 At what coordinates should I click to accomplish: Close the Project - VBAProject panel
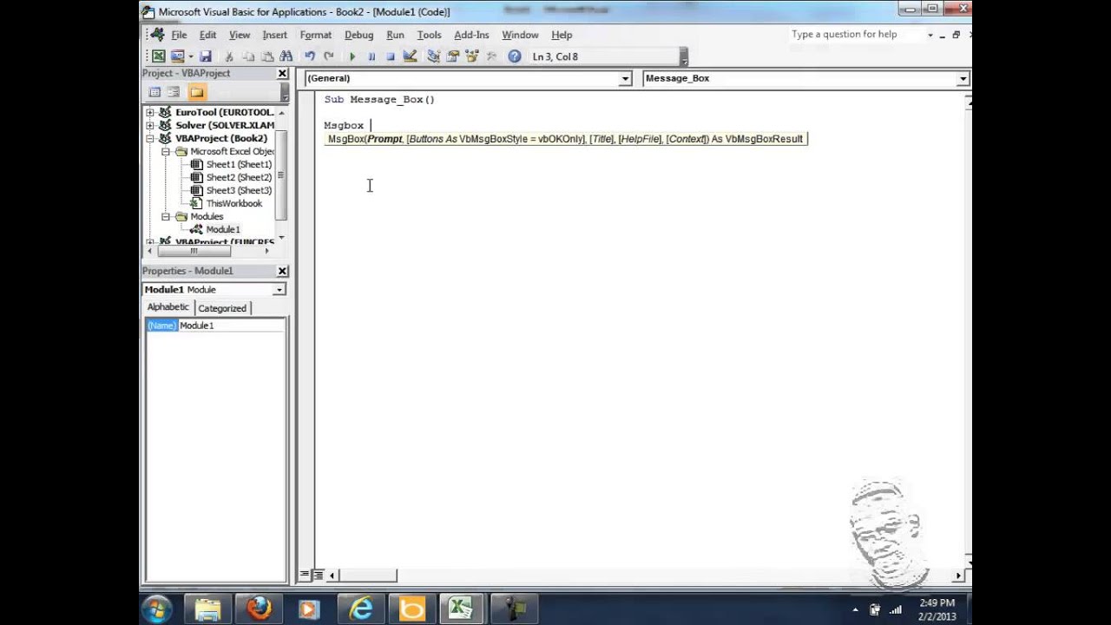tap(282, 74)
